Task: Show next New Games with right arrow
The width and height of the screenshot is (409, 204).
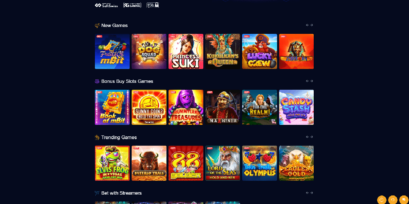Action: coord(311,25)
